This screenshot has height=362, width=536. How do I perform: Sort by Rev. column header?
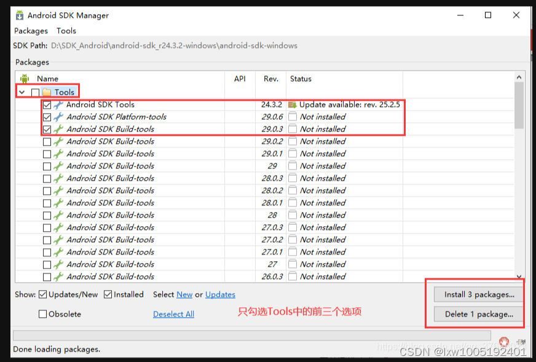pyautogui.click(x=270, y=79)
